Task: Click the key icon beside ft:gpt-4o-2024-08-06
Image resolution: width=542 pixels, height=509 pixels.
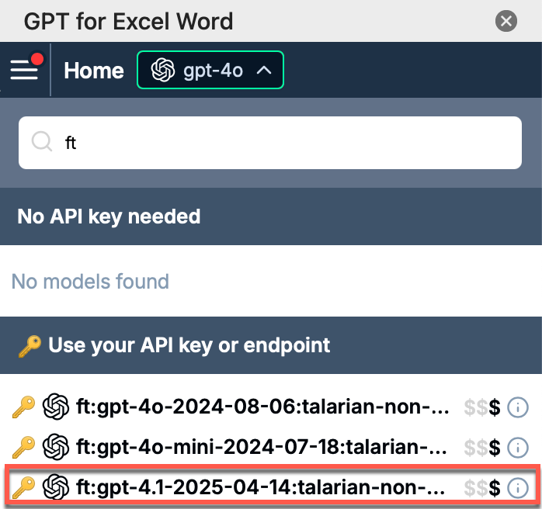Action: coord(24,407)
